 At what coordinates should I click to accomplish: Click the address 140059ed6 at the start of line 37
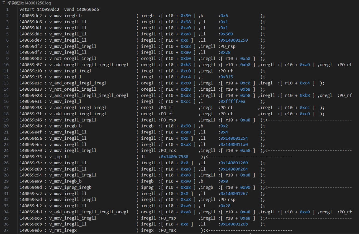(x=31, y=230)
